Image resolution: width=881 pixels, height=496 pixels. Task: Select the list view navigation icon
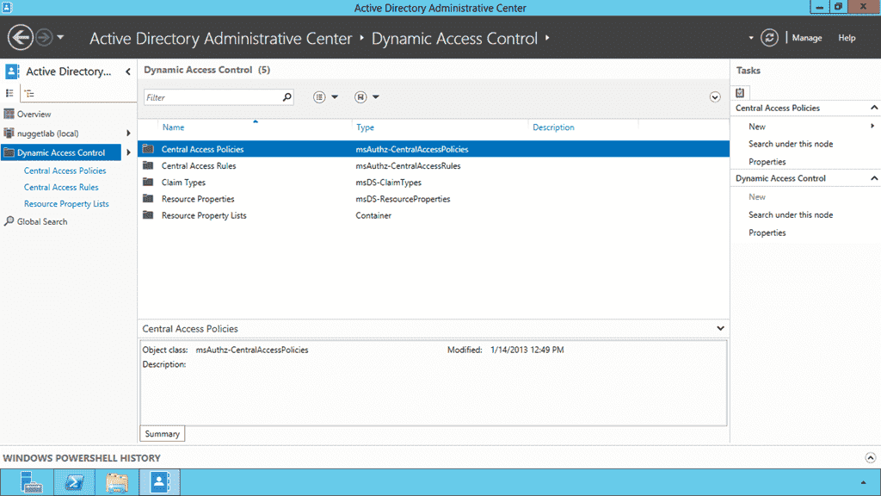click(x=8, y=92)
